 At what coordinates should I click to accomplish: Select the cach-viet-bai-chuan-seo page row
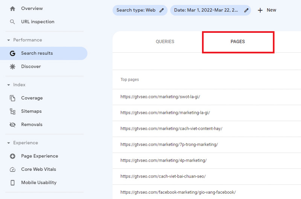coord(207,177)
